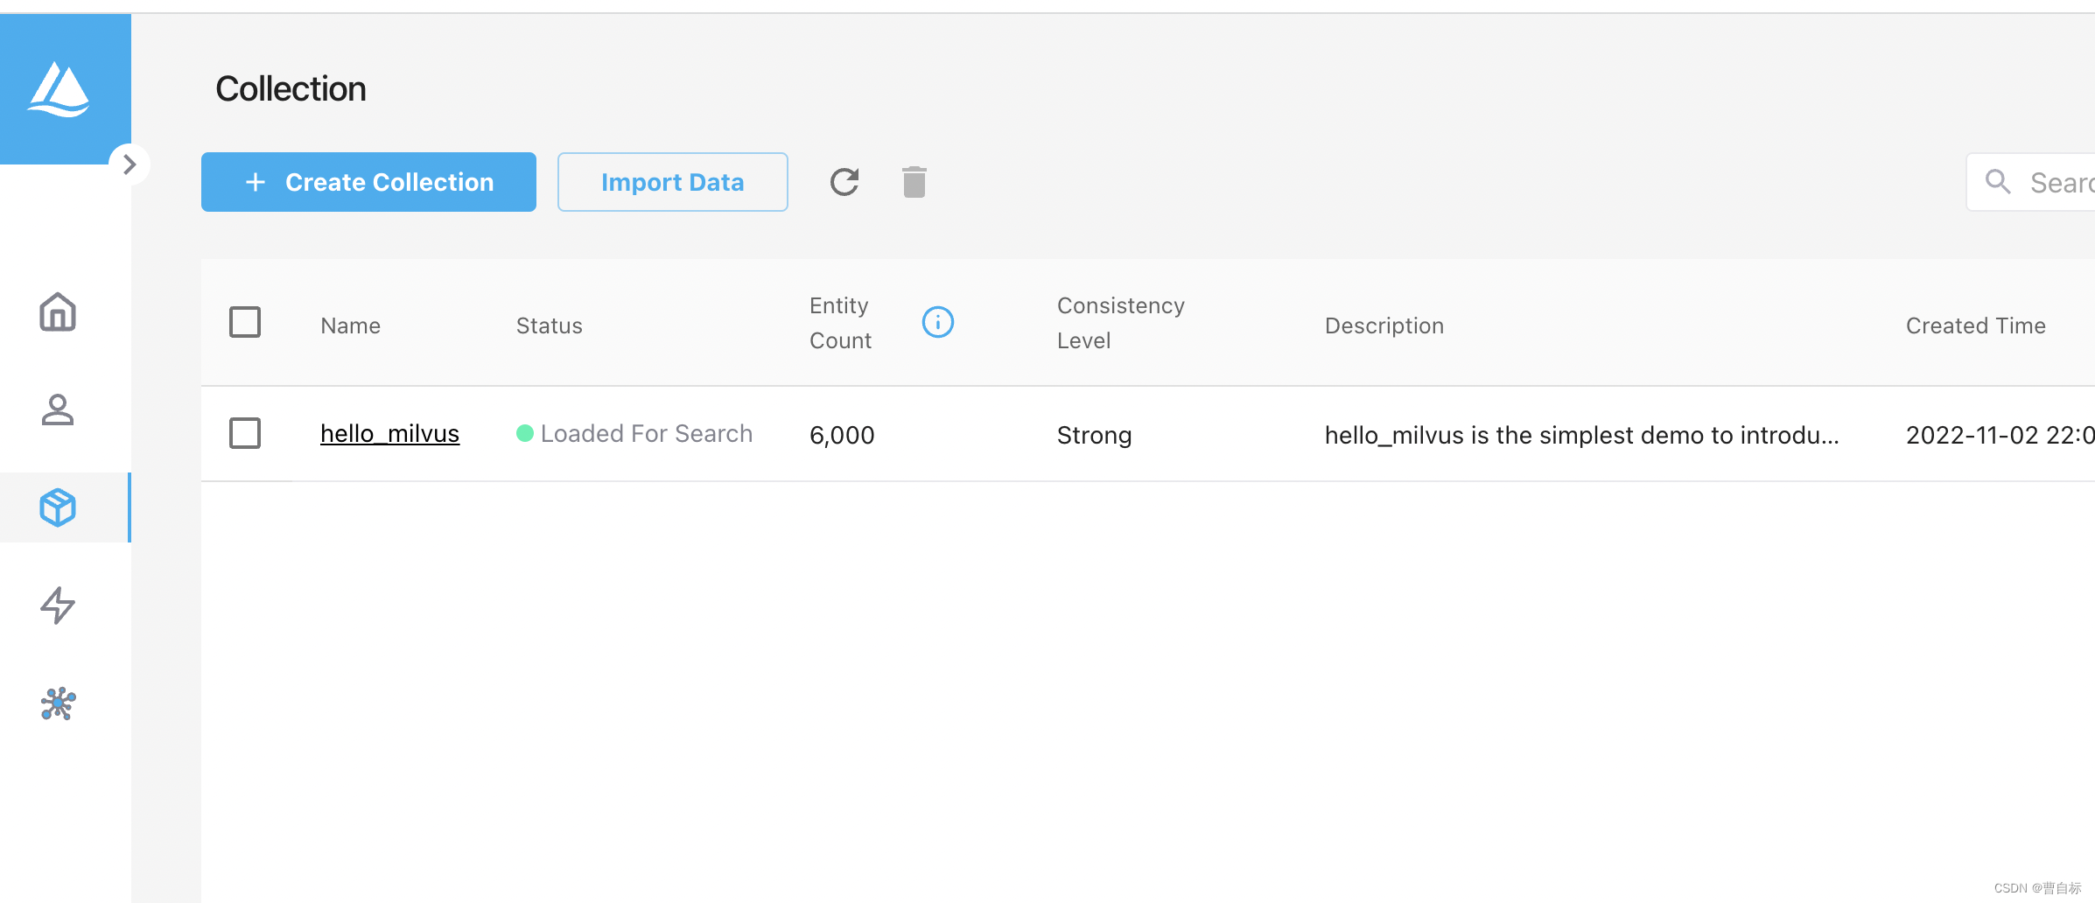Click the trash delete icon
This screenshot has height=903, width=2095.
[x=914, y=182]
